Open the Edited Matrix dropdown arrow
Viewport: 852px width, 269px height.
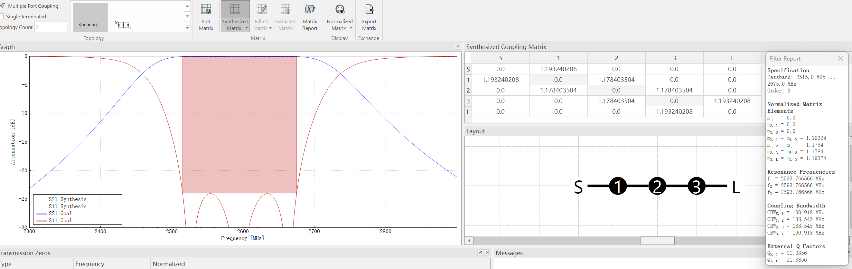(271, 28)
